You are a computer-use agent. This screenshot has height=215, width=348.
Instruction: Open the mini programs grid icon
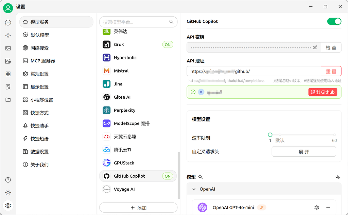8,74
